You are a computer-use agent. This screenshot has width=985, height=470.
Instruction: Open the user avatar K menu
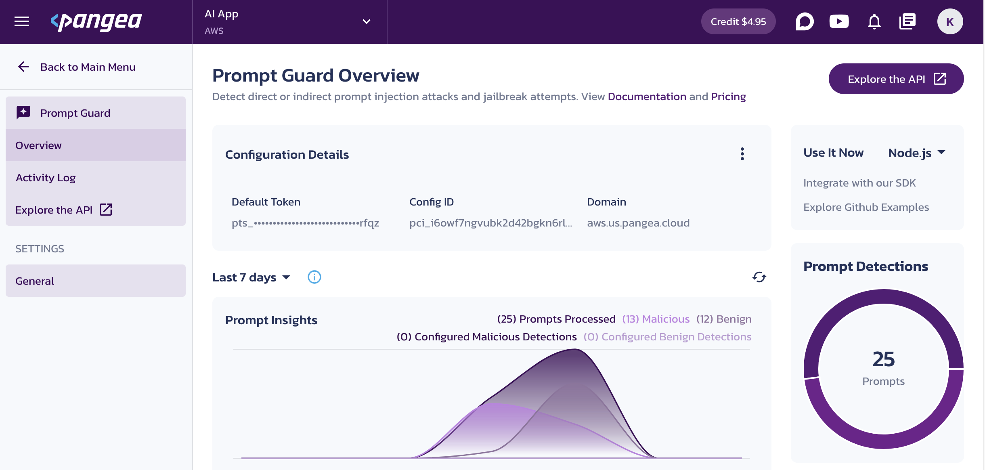click(950, 21)
